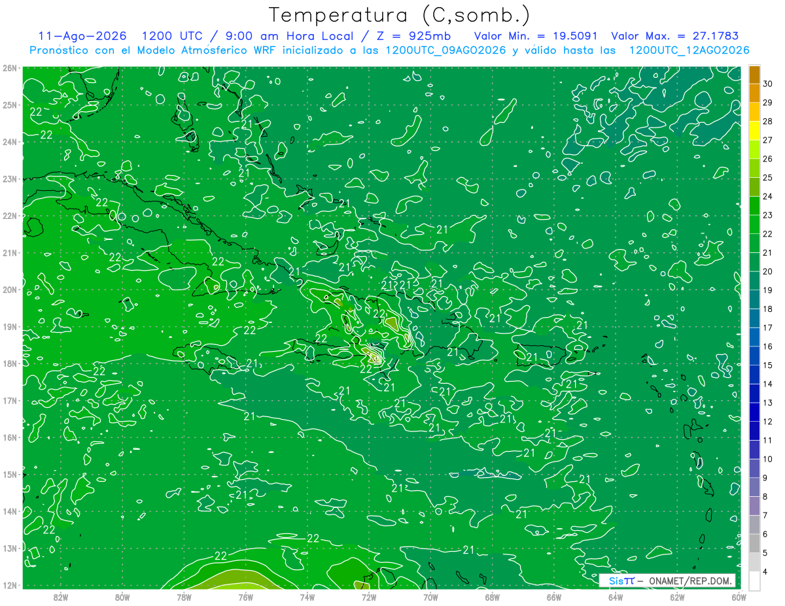Click the white swatch below 4 on the scale
785x606 pixels.
click(x=754, y=581)
